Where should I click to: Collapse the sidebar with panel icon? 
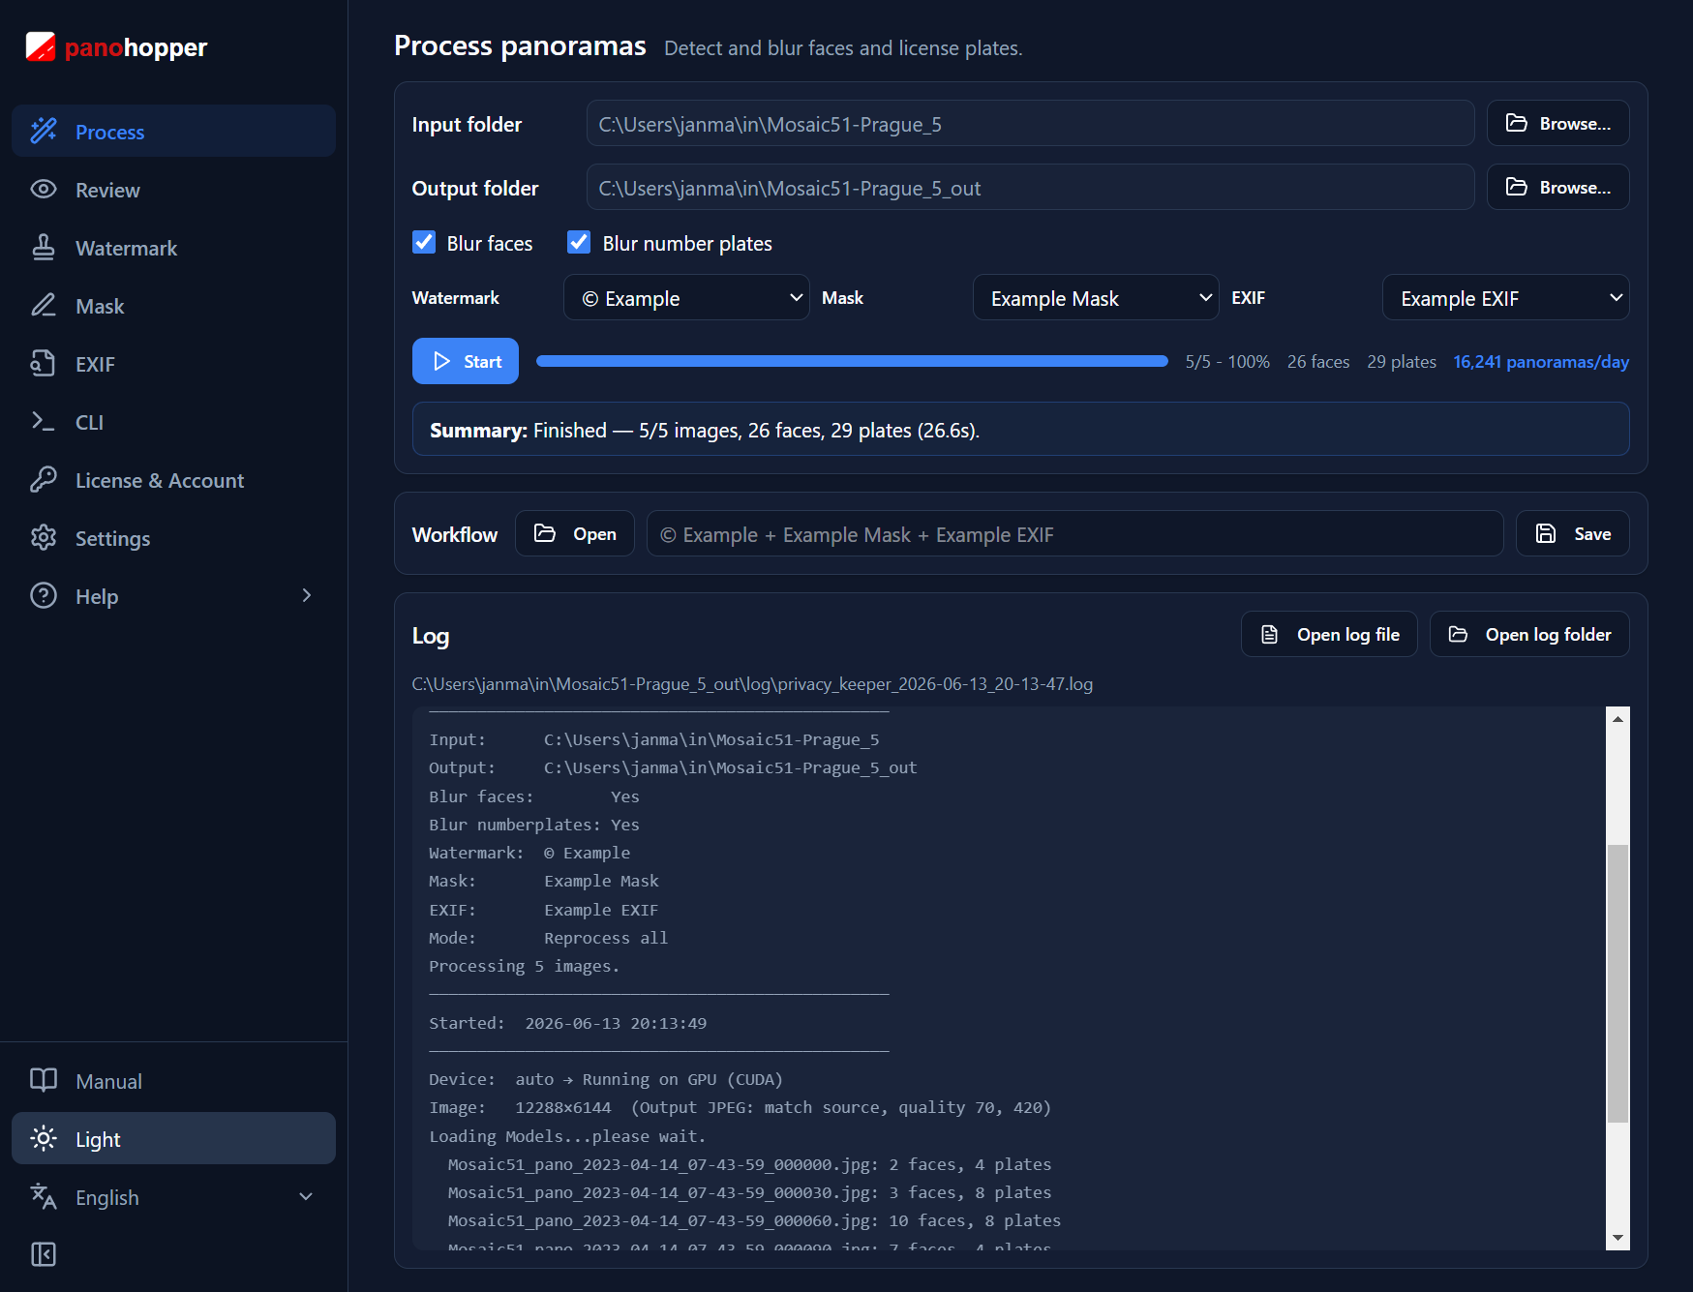[x=44, y=1254]
